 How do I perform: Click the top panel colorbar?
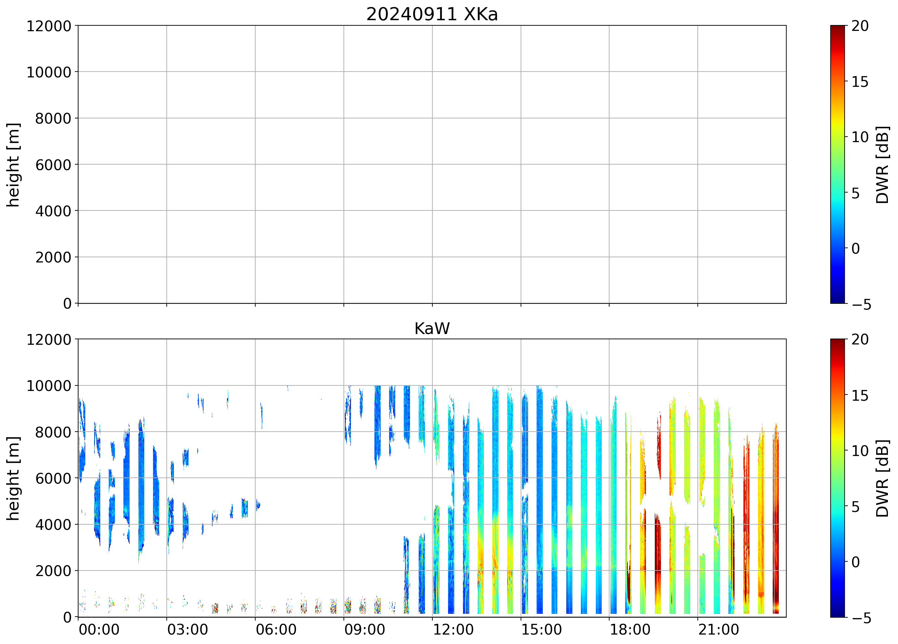click(837, 164)
